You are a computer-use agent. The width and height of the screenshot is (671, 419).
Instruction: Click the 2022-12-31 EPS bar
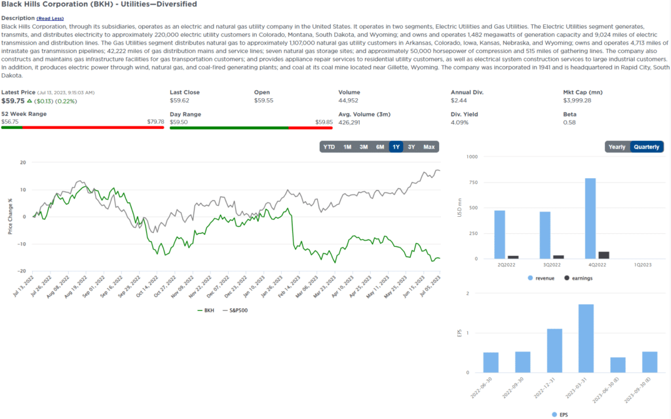[554, 351]
